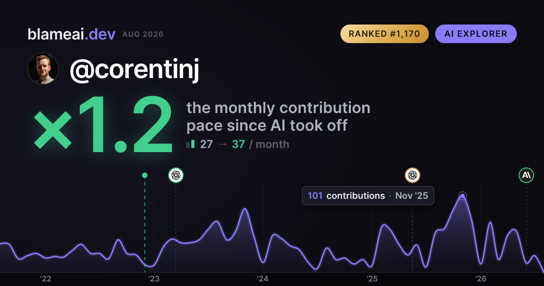
Task: Select the '26 year label on the axis
Action: click(481, 279)
